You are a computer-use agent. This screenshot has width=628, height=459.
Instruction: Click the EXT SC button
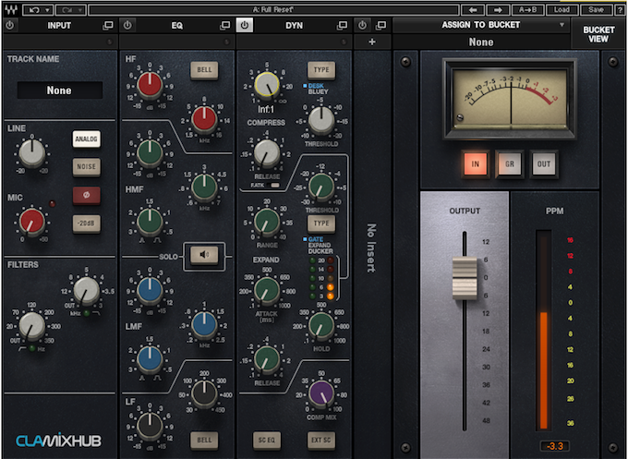point(321,441)
